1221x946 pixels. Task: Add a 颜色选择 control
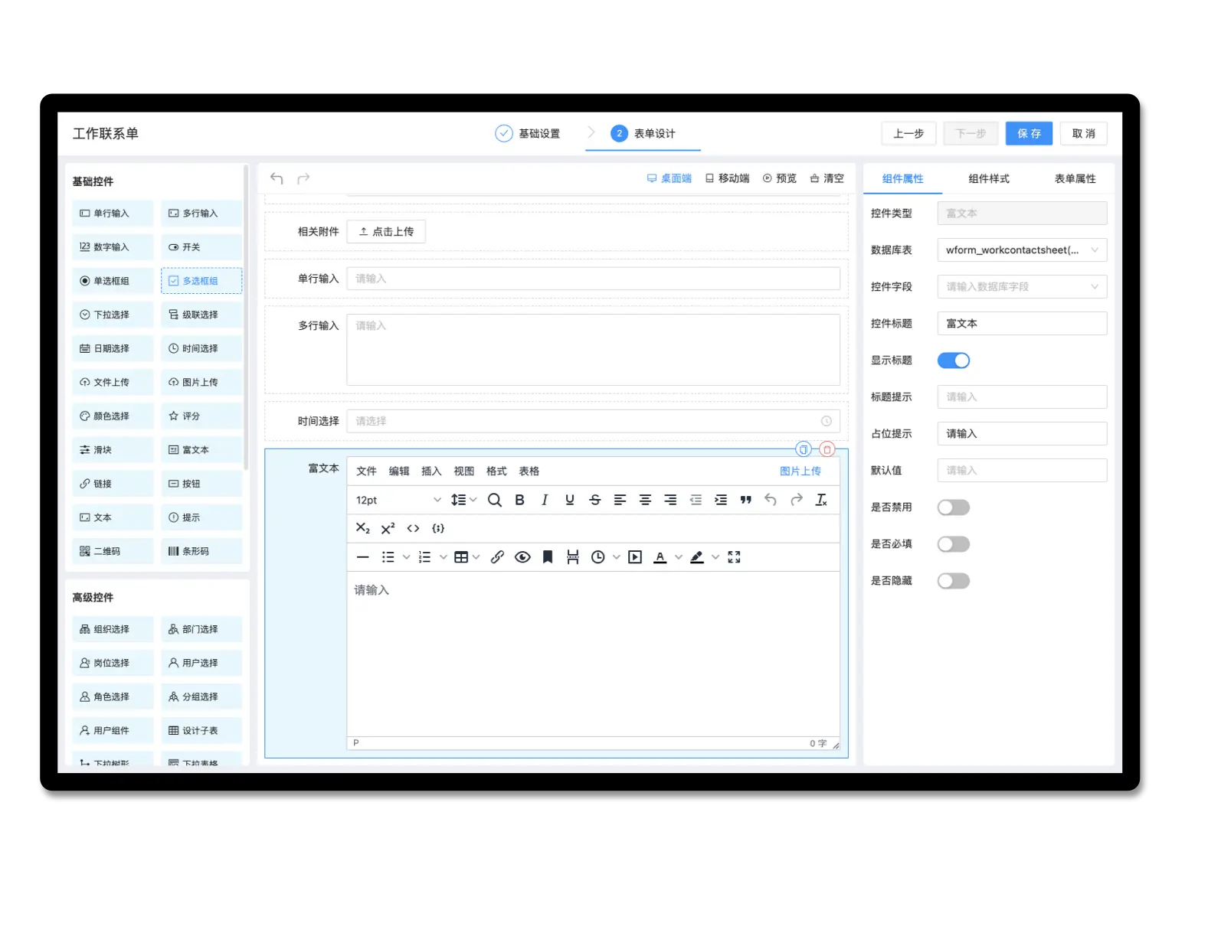(113, 416)
